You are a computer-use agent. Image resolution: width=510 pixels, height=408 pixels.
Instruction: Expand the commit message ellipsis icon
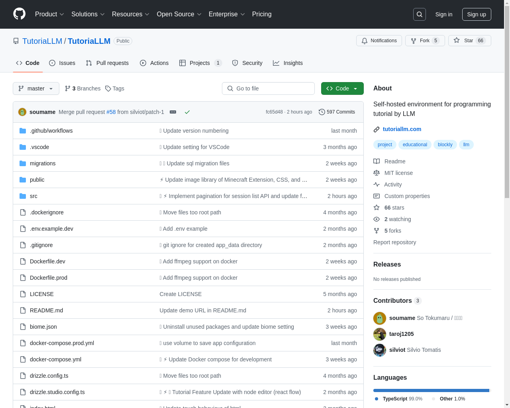pos(173,112)
